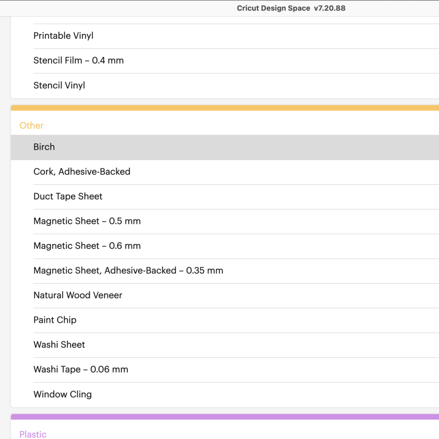Click the Other category heading

(31, 126)
